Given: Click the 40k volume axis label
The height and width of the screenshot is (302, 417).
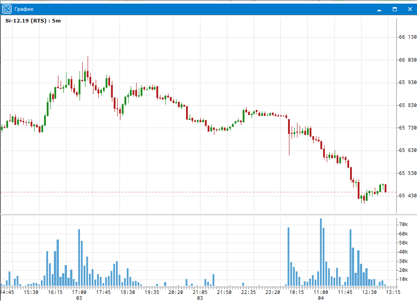Looking at the screenshot, I should pos(403,252).
